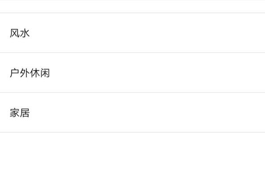Tap the home furnishing (家居) entry
This screenshot has width=265, height=177.
click(132, 112)
